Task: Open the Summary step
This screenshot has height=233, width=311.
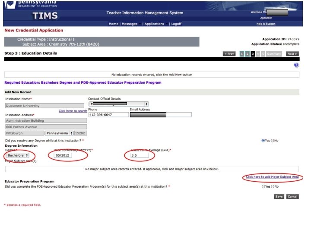Action: (274, 54)
